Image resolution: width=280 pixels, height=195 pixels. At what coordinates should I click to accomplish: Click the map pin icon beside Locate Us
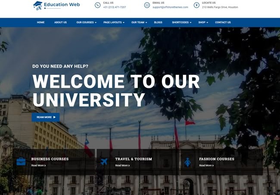point(196,5)
